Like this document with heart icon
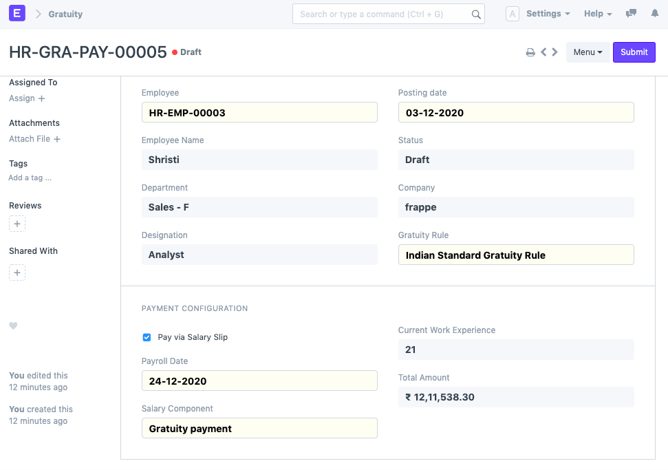The width and height of the screenshot is (668, 470). click(x=13, y=325)
